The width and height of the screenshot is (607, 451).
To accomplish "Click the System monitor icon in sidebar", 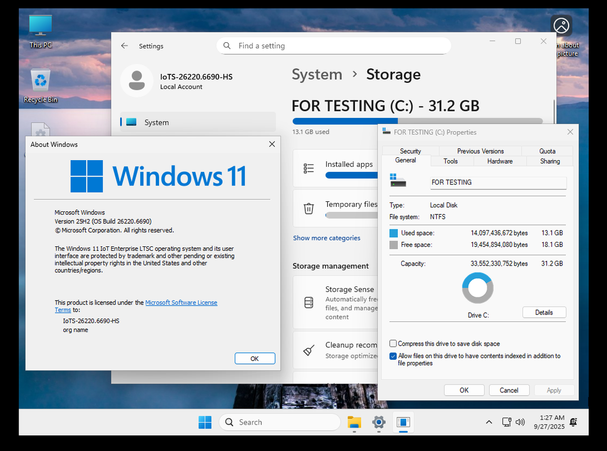I will 131,122.
